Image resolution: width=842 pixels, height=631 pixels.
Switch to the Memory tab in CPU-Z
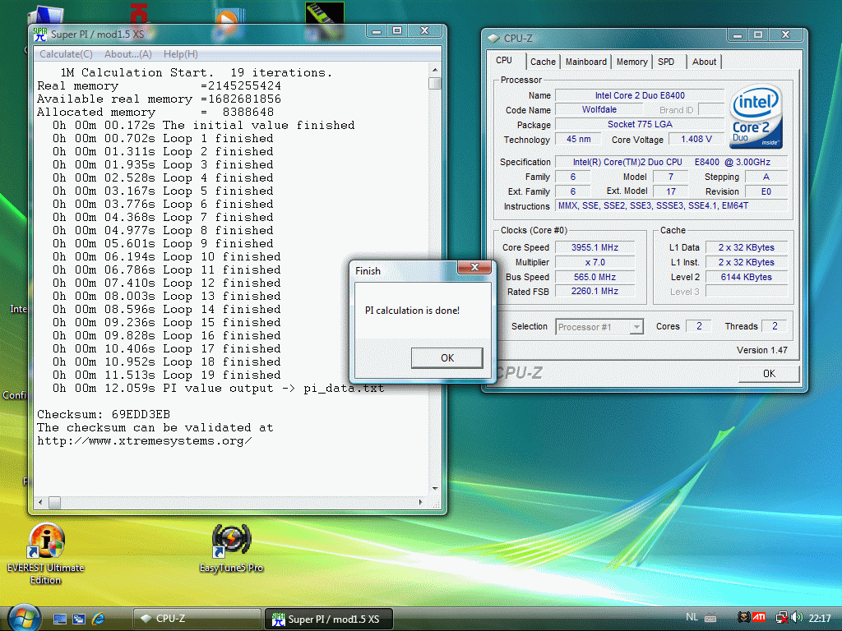631,62
